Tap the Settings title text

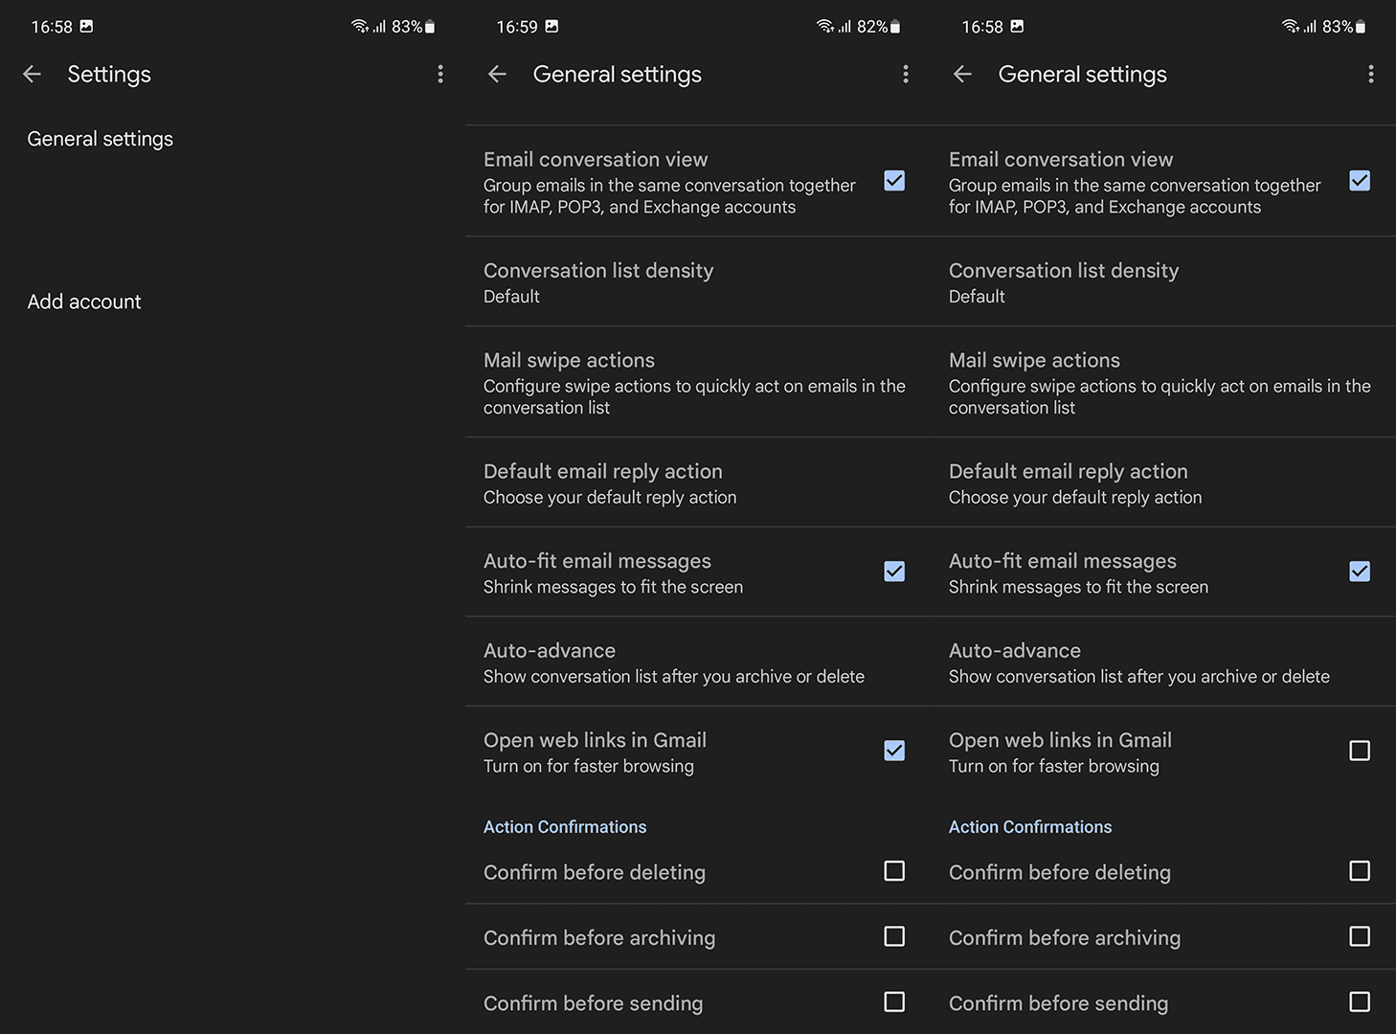tap(109, 75)
